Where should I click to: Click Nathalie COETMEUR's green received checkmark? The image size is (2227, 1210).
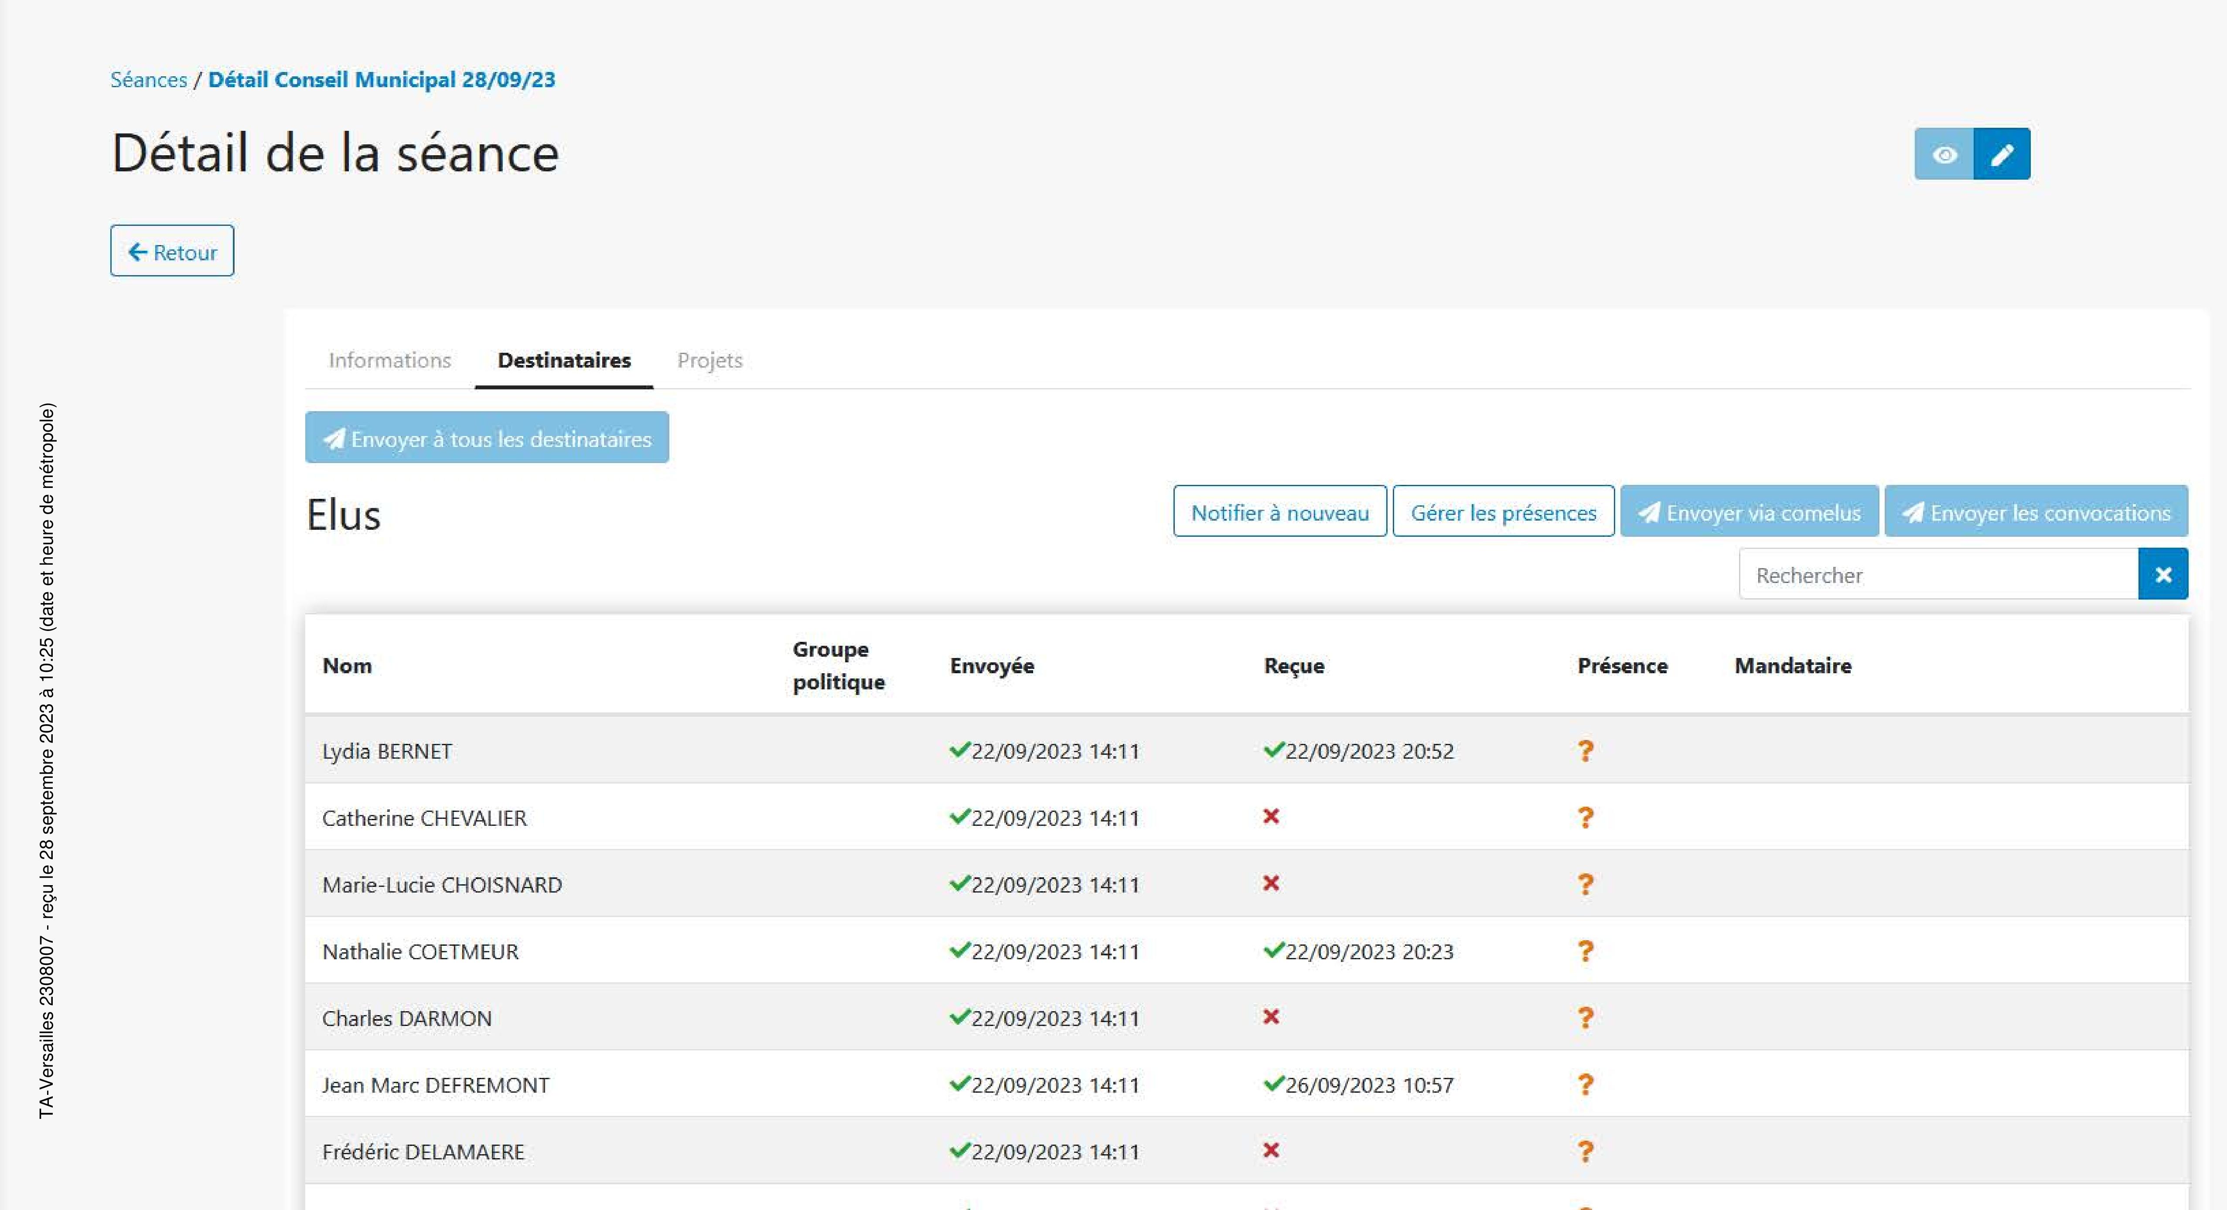(1272, 951)
